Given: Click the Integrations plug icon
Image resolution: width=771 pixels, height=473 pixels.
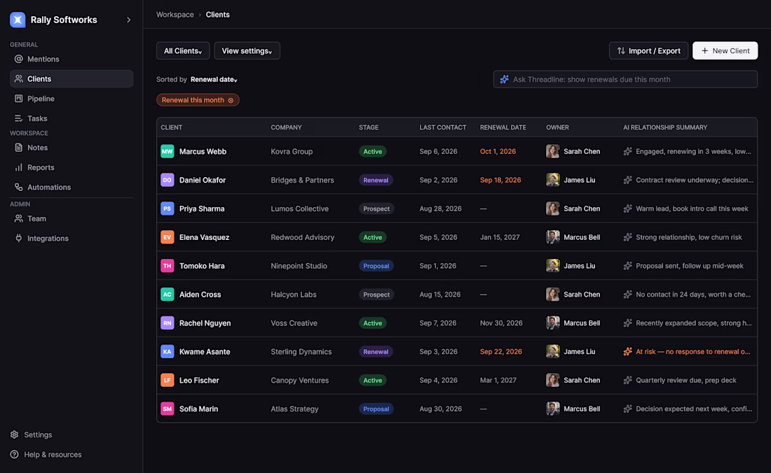Looking at the screenshot, I should tap(19, 238).
